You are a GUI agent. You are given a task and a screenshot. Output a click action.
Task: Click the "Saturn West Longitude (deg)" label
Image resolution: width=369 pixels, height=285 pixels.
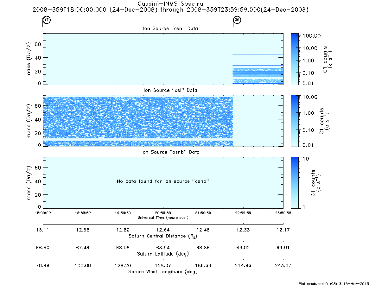coord(163,272)
